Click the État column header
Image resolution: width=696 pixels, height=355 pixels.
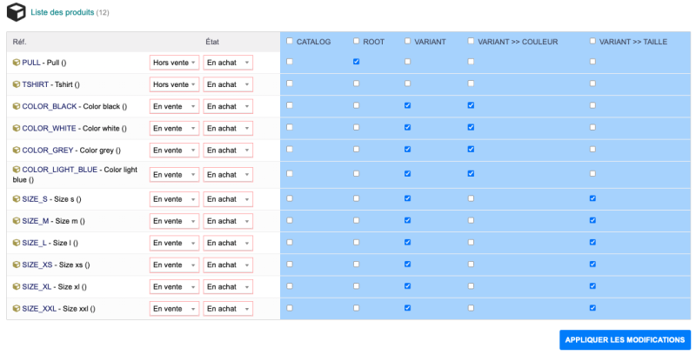pyautogui.click(x=212, y=42)
